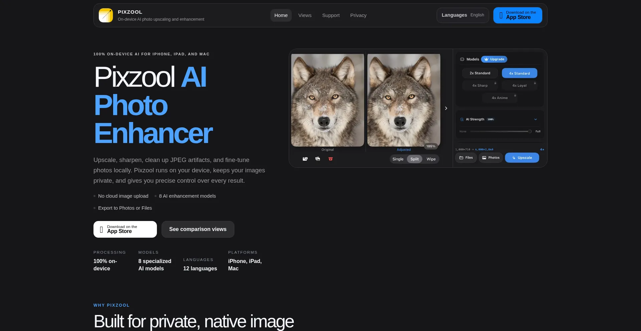Switch comparison to Split view
The height and width of the screenshot is (331, 641).
(x=415, y=159)
